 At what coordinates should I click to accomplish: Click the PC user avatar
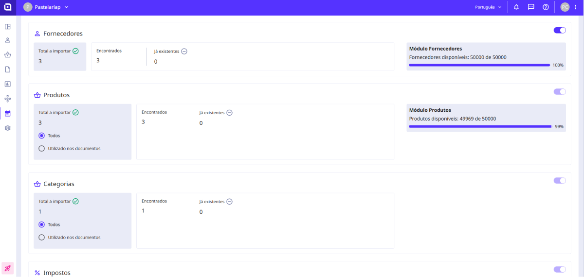tap(565, 7)
